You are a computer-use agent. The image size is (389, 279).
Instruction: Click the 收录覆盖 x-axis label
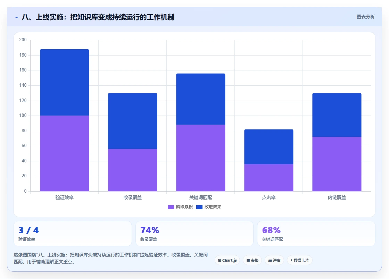click(132, 198)
